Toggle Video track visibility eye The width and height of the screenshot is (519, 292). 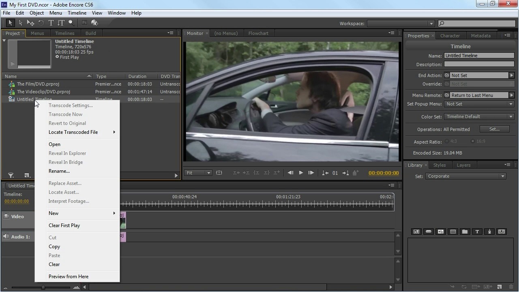(6, 216)
